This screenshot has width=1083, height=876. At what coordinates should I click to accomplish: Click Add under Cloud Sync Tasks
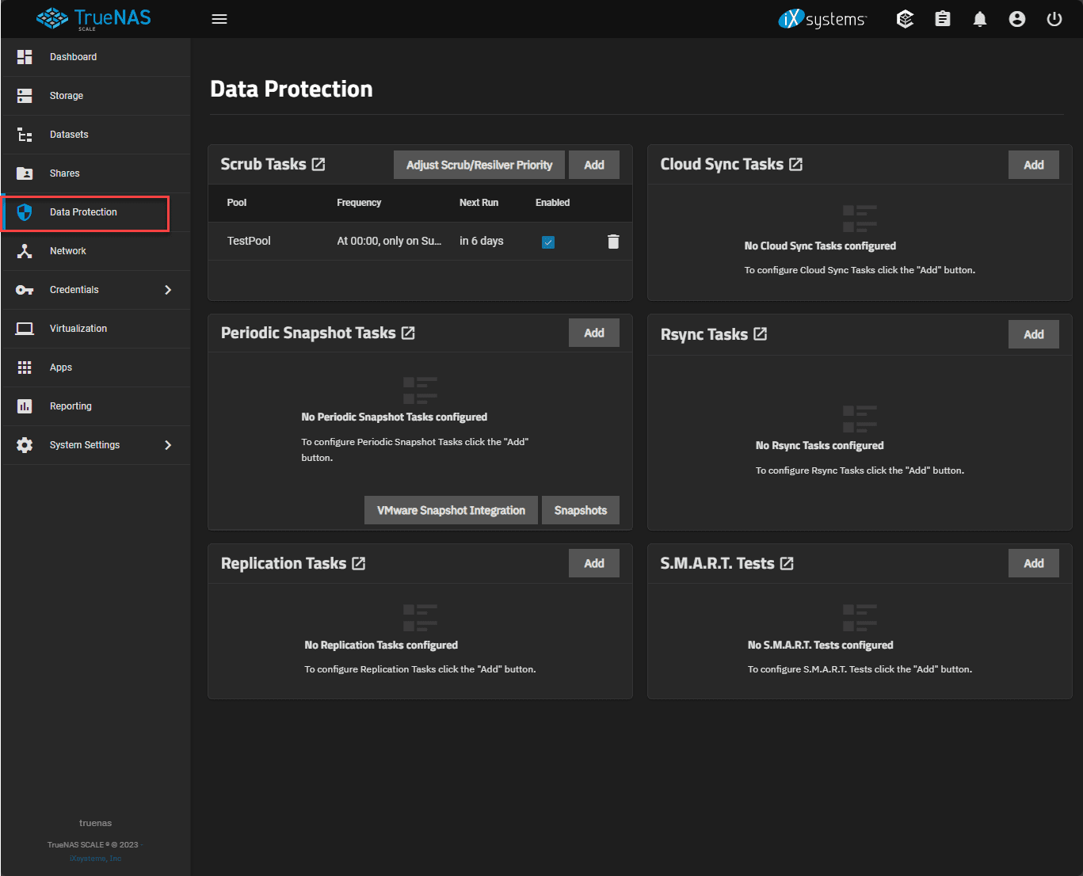click(1034, 164)
